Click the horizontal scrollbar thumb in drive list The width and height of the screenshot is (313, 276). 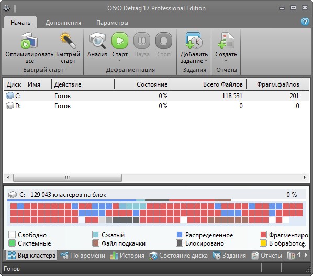click(68, 177)
